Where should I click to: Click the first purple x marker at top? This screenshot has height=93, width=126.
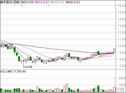(x=15, y=5)
